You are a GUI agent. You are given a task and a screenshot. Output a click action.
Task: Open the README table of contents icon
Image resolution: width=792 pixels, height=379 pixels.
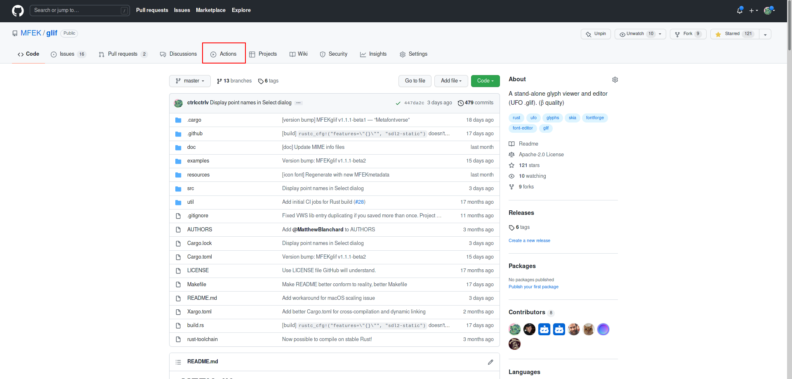click(178, 362)
